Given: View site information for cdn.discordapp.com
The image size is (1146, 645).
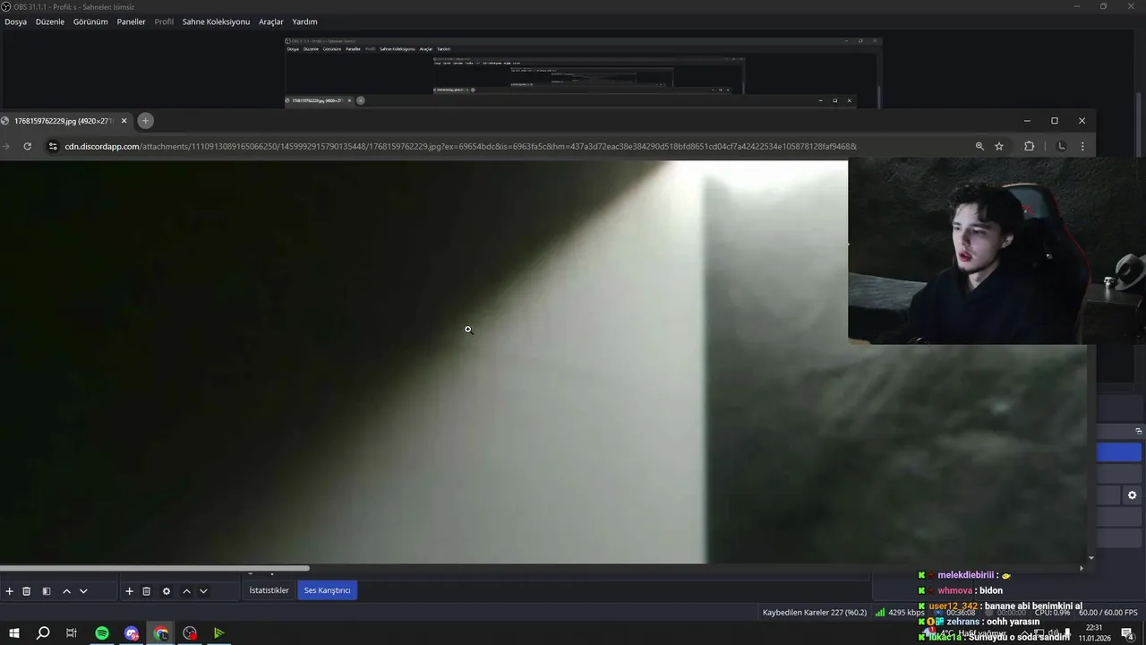Looking at the screenshot, I should click(x=53, y=146).
